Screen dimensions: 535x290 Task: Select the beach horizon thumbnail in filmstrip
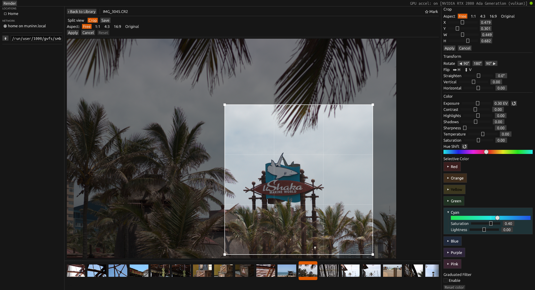[x=287, y=271]
